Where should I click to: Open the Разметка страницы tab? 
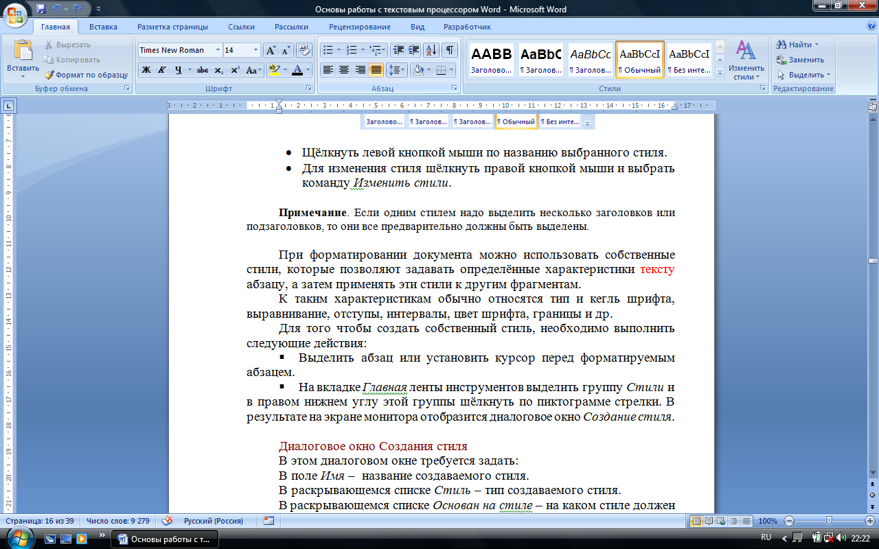[x=172, y=27]
